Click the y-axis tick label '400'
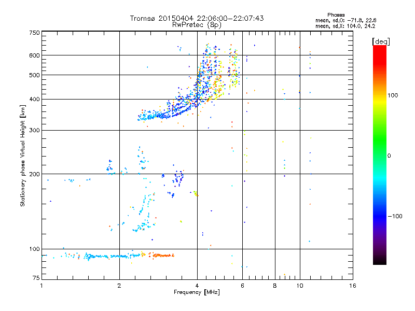 [x=34, y=99]
